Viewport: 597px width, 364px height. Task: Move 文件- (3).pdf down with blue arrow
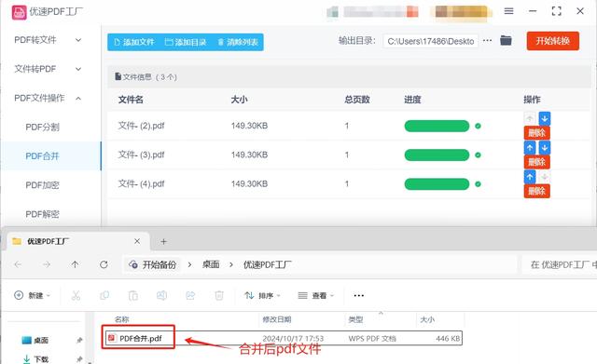coord(545,147)
